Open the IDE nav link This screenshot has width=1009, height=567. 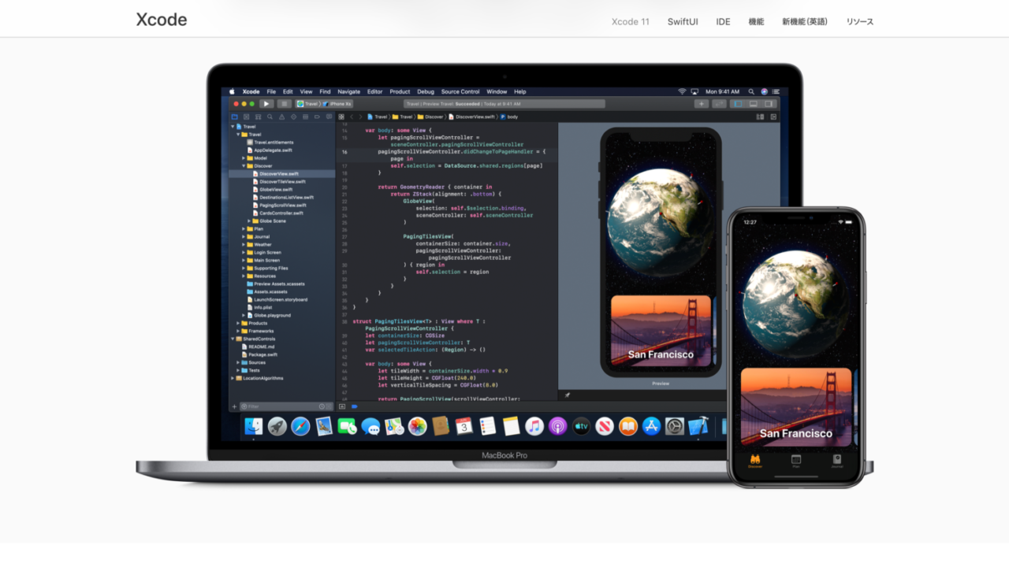coord(723,21)
